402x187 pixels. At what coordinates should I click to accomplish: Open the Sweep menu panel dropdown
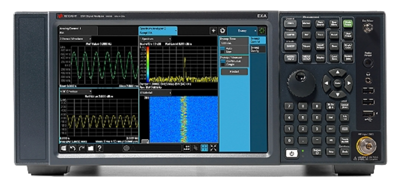(x=242, y=31)
